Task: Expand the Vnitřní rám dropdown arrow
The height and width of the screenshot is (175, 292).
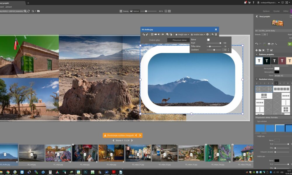Action: click(204, 35)
